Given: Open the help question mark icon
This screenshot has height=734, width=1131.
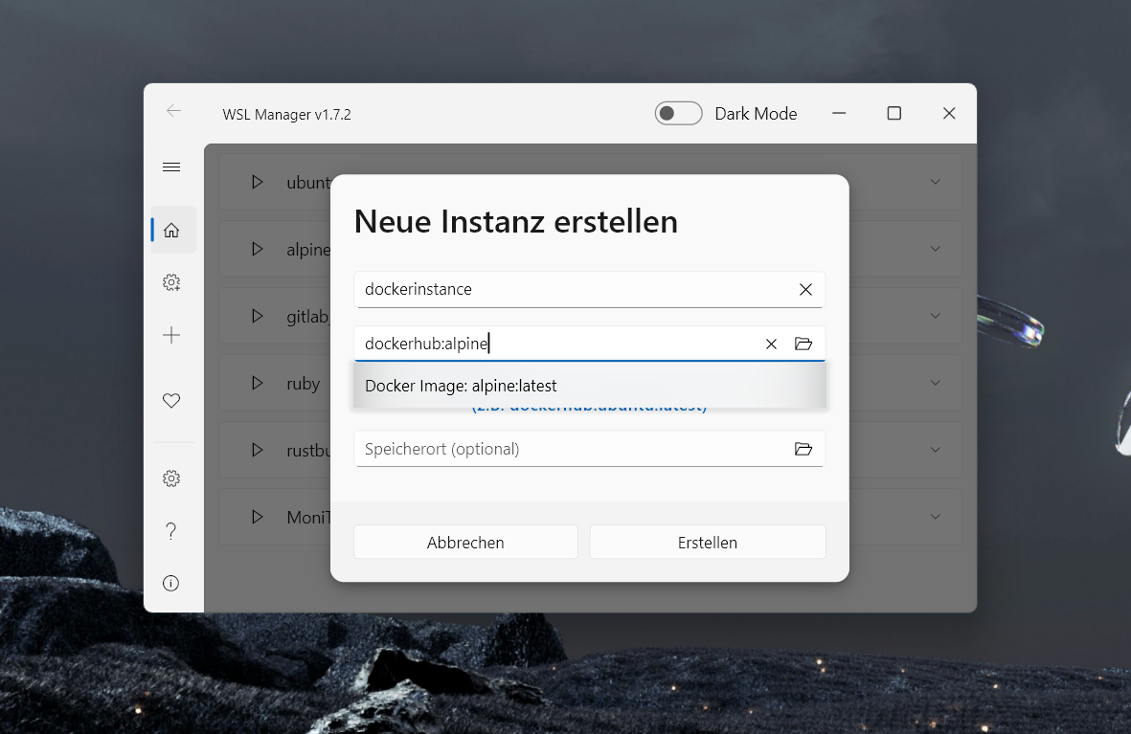Looking at the screenshot, I should pos(171,530).
